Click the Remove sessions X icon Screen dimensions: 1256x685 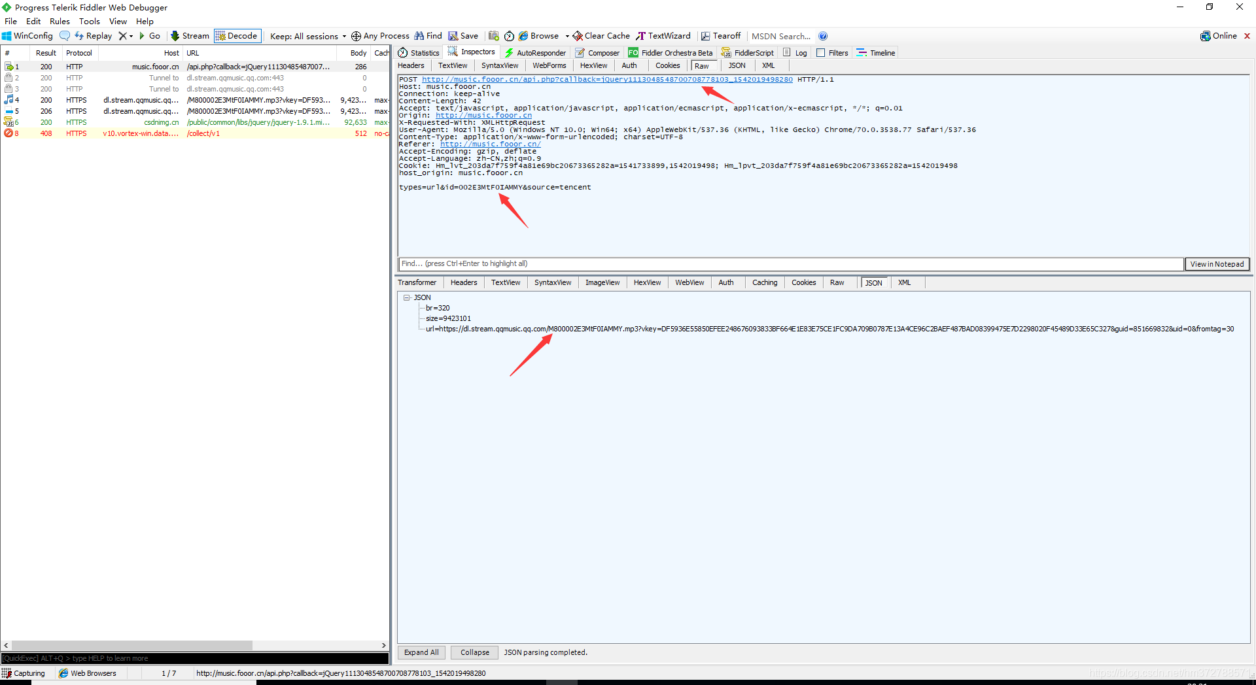tap(122, 36)
